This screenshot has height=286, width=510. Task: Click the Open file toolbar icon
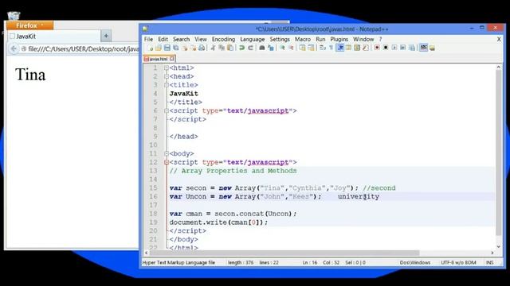click(159, 48)
